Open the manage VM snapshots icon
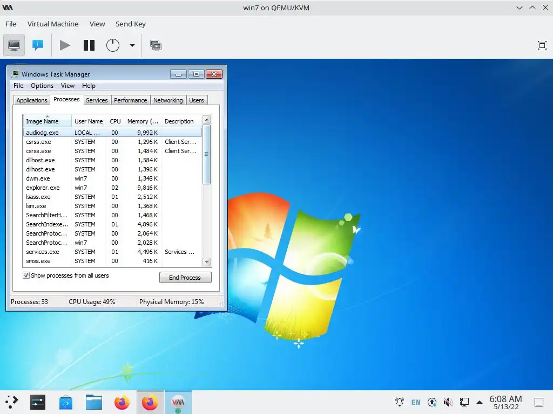Screen dimensions: 553x414 pos(156,45)
